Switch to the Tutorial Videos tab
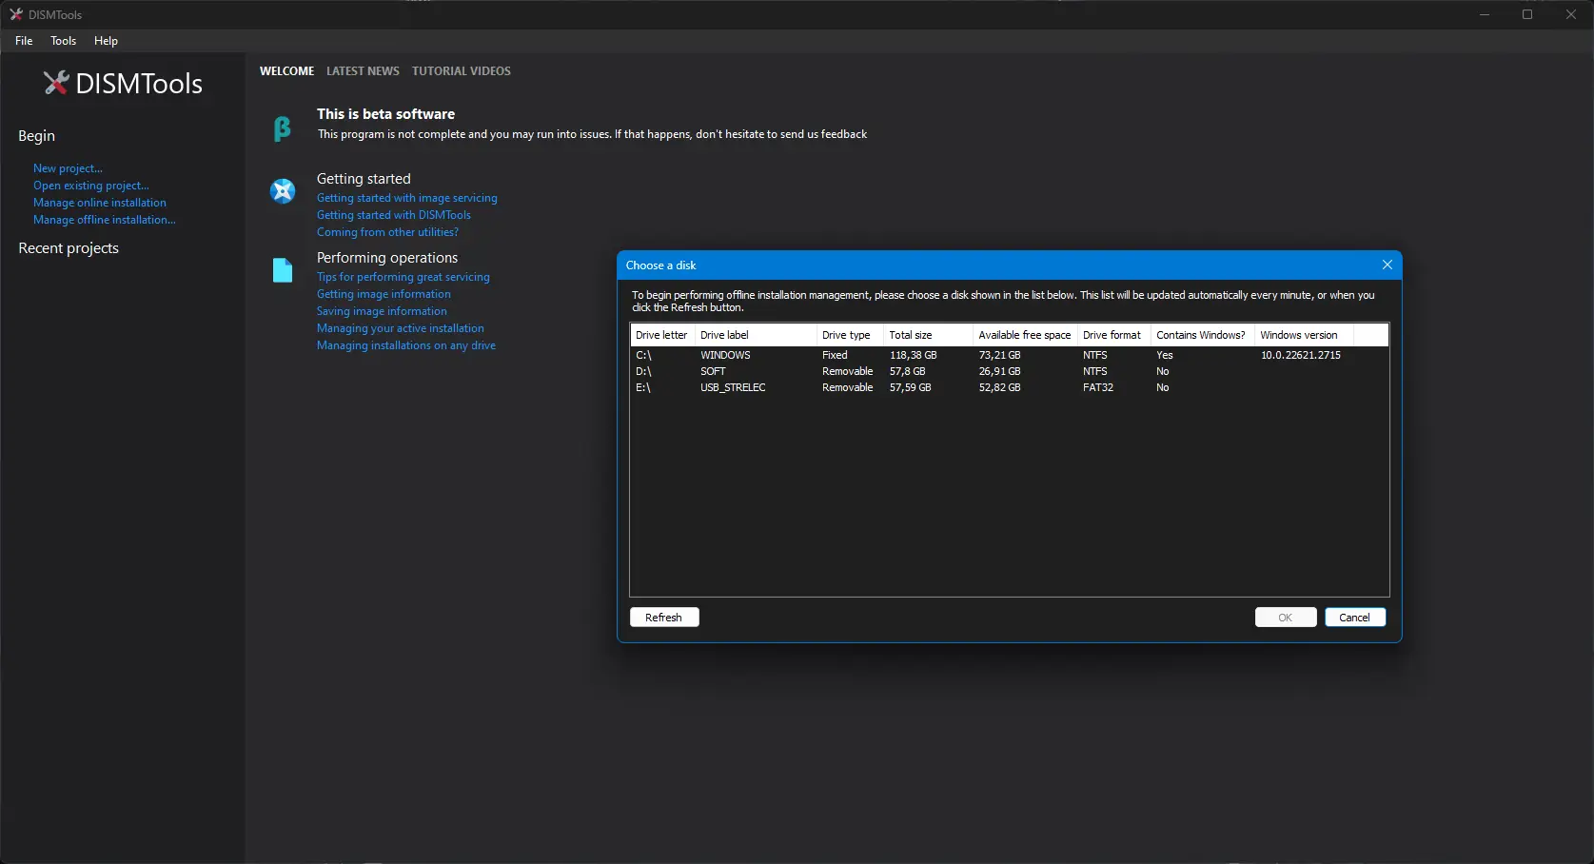 click(462, 71)
